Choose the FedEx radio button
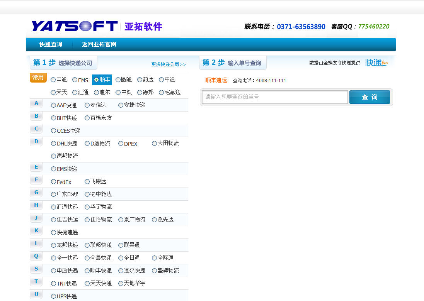Viewport: 424px width, 301px height. click(x=54, y=182)
